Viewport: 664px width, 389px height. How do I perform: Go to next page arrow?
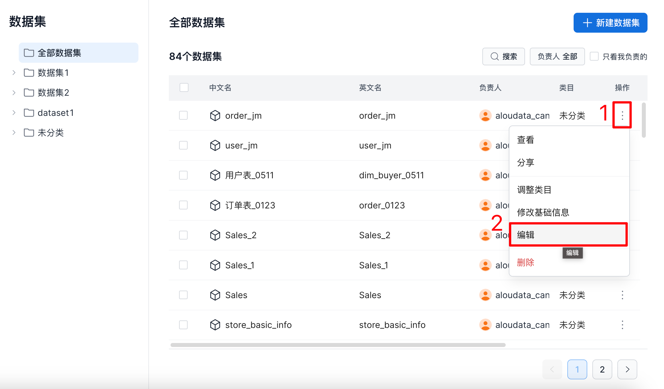[627, 369]
